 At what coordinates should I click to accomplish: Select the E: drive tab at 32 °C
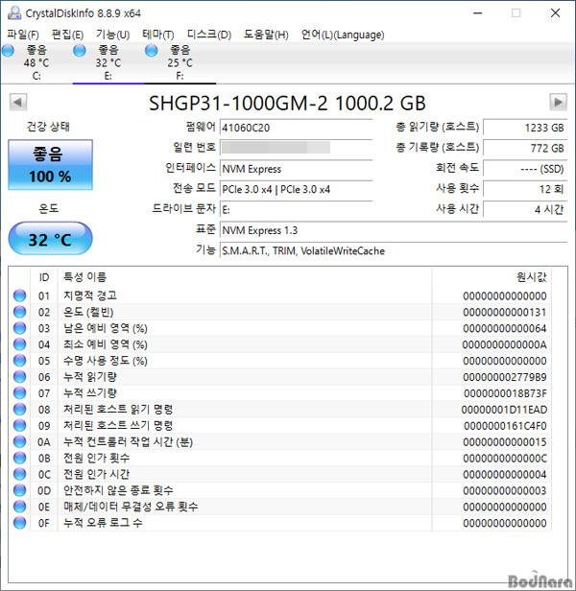[x=108, y=62]
